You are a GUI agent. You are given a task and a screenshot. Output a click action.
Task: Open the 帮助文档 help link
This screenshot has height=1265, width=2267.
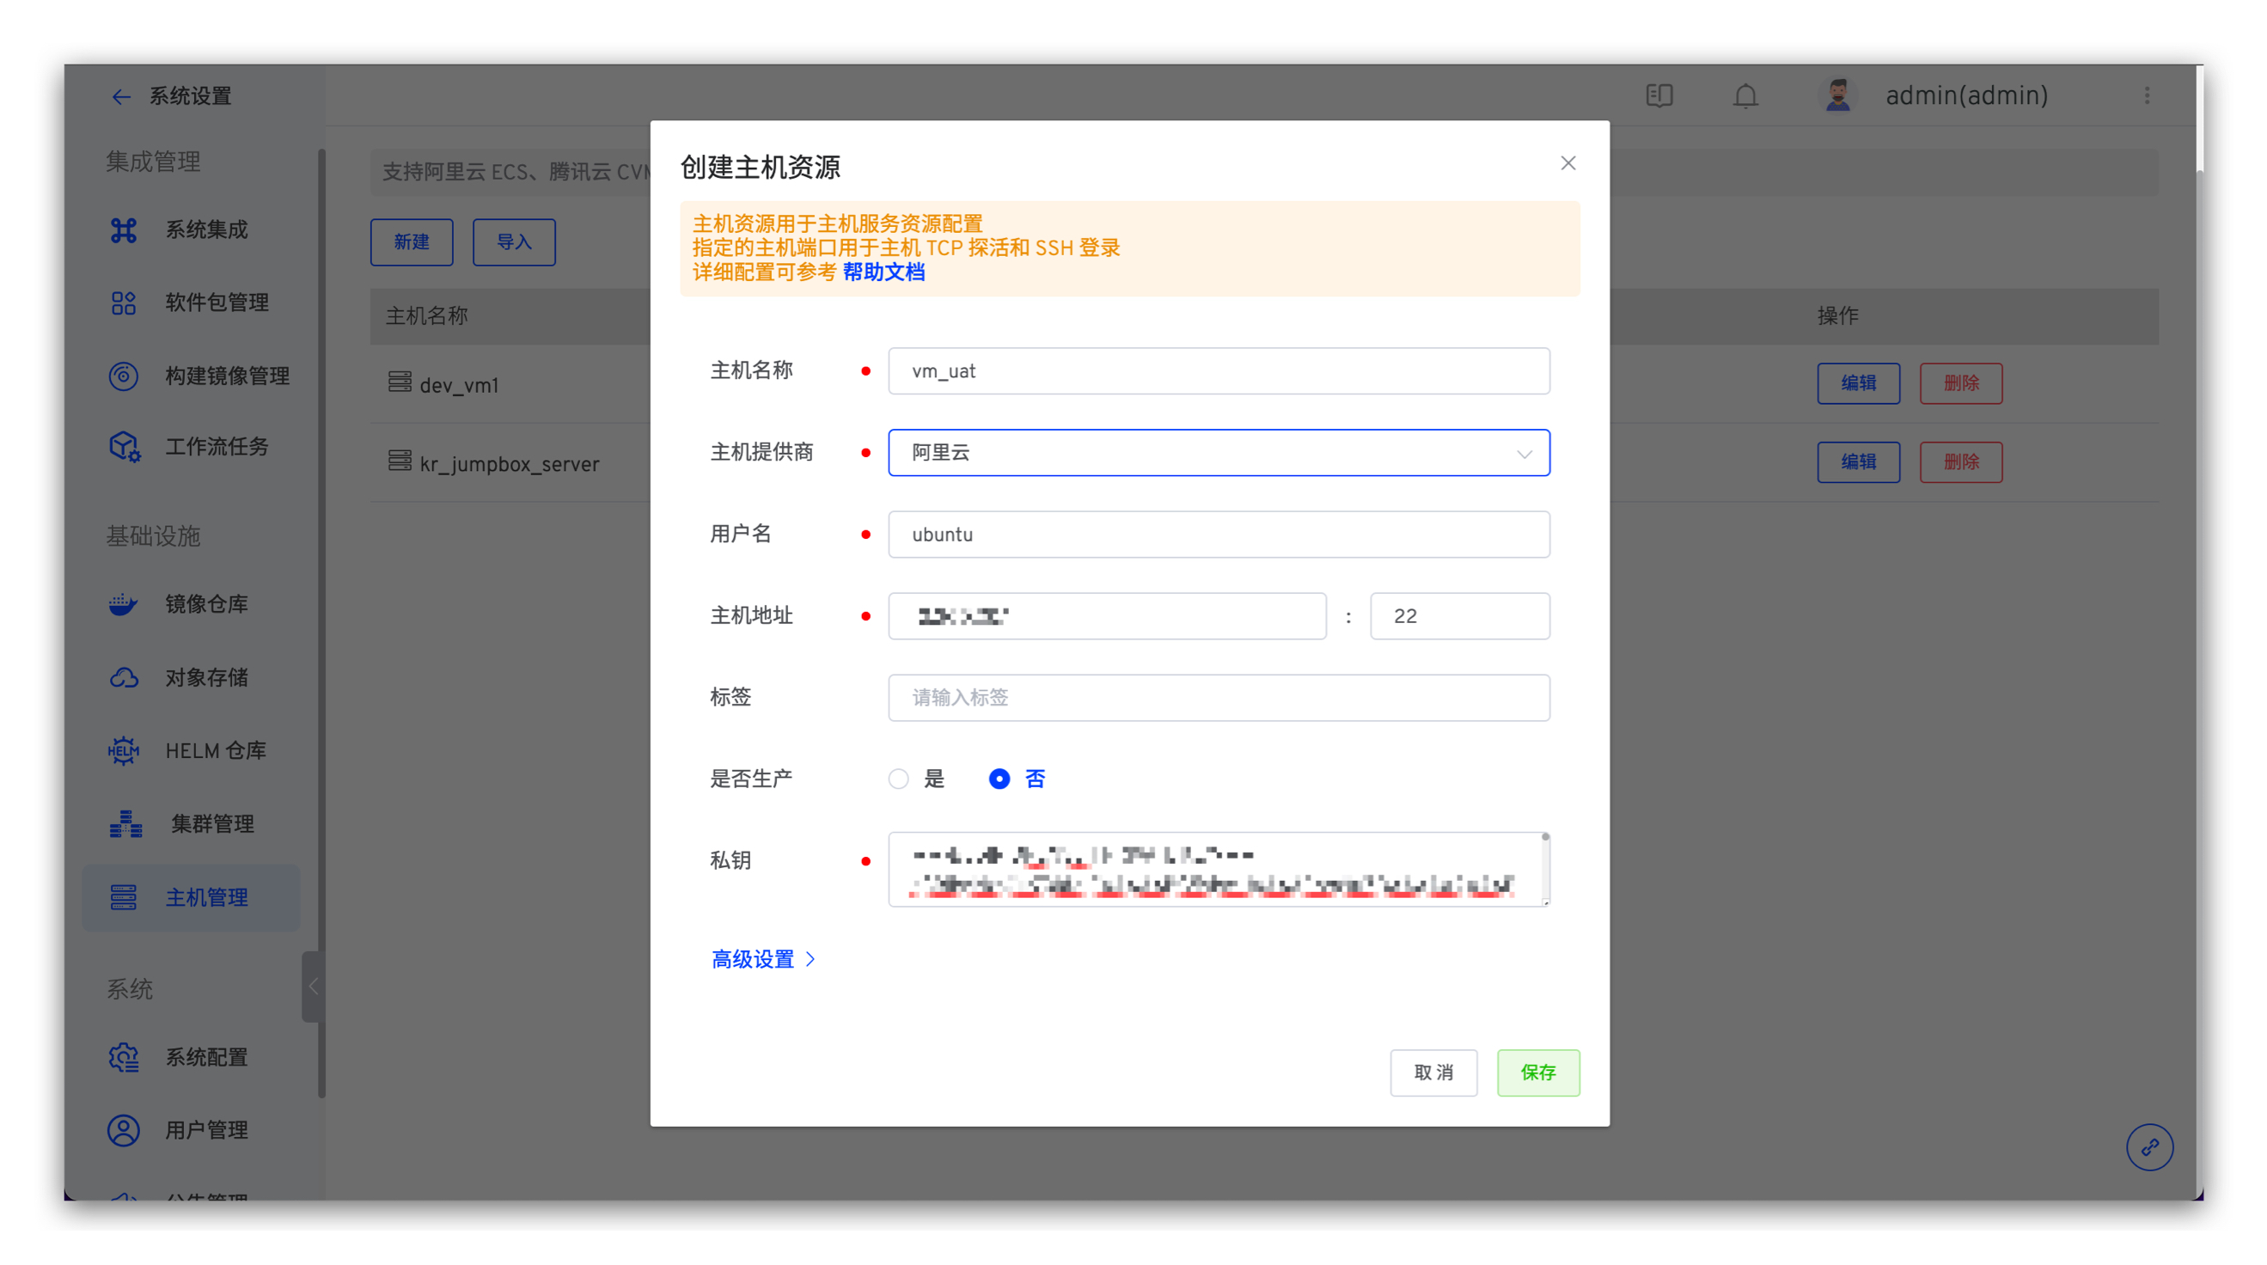pyautogui.click(x=883, y=272)
